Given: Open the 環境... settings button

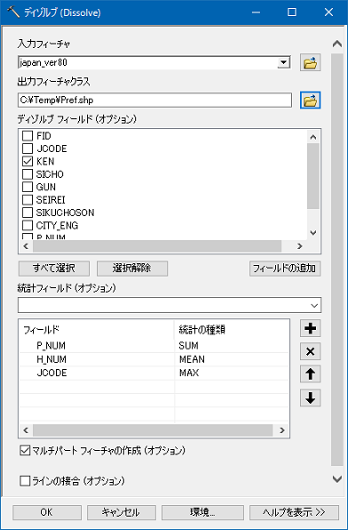Looking at the screenshot, I should [202, 512].
